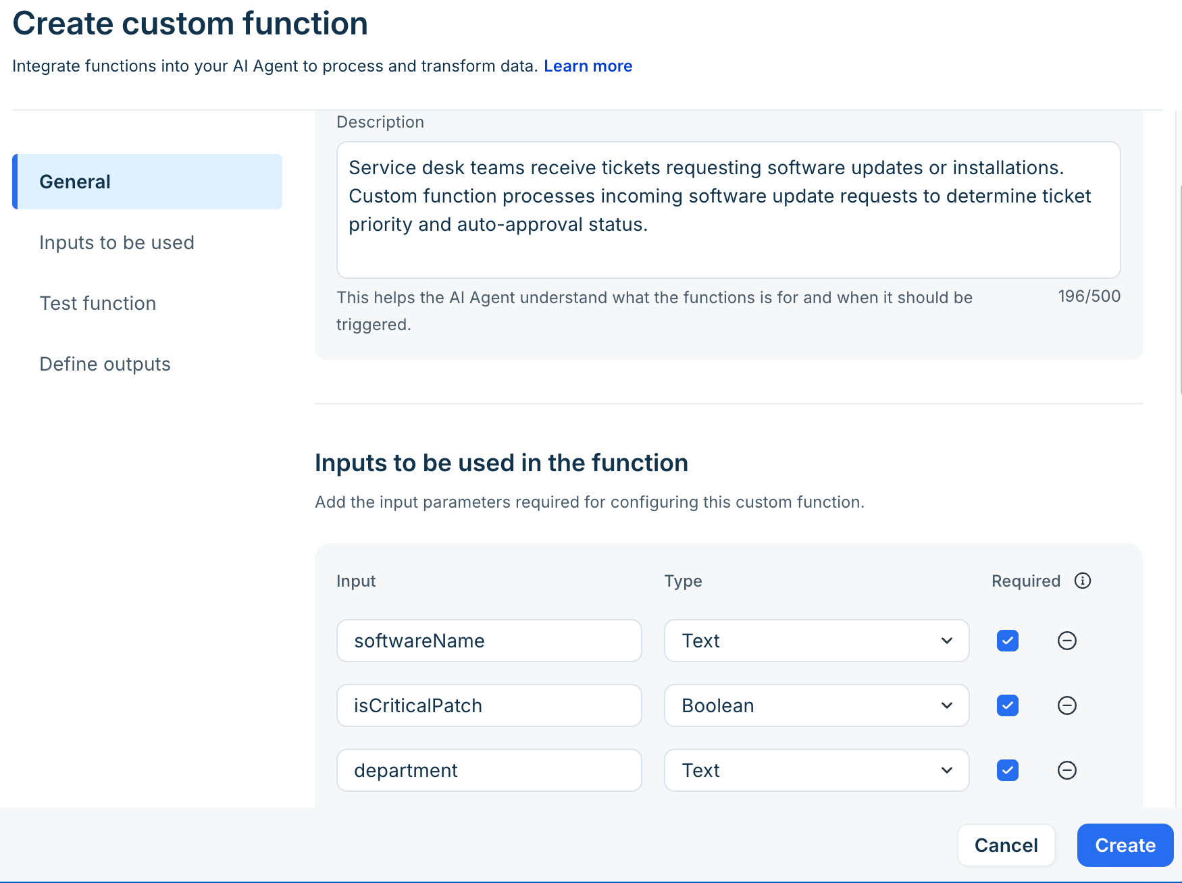Click the Create custom function title
The image size is (1182, 883).
tap(190, 24)
